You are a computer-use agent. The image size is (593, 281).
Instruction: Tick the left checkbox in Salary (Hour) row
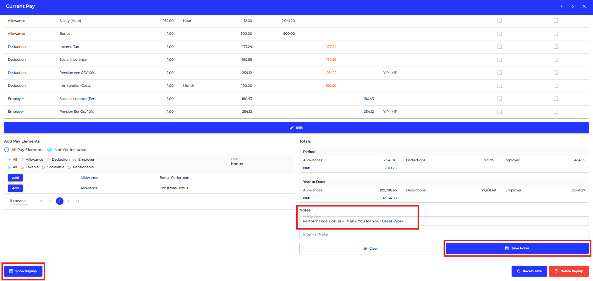click(500, 21)
